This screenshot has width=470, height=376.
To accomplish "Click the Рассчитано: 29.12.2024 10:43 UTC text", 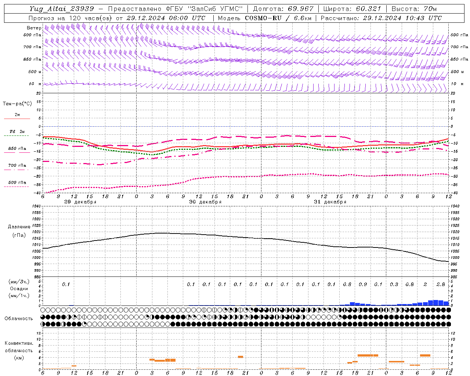I will [381, 18].
